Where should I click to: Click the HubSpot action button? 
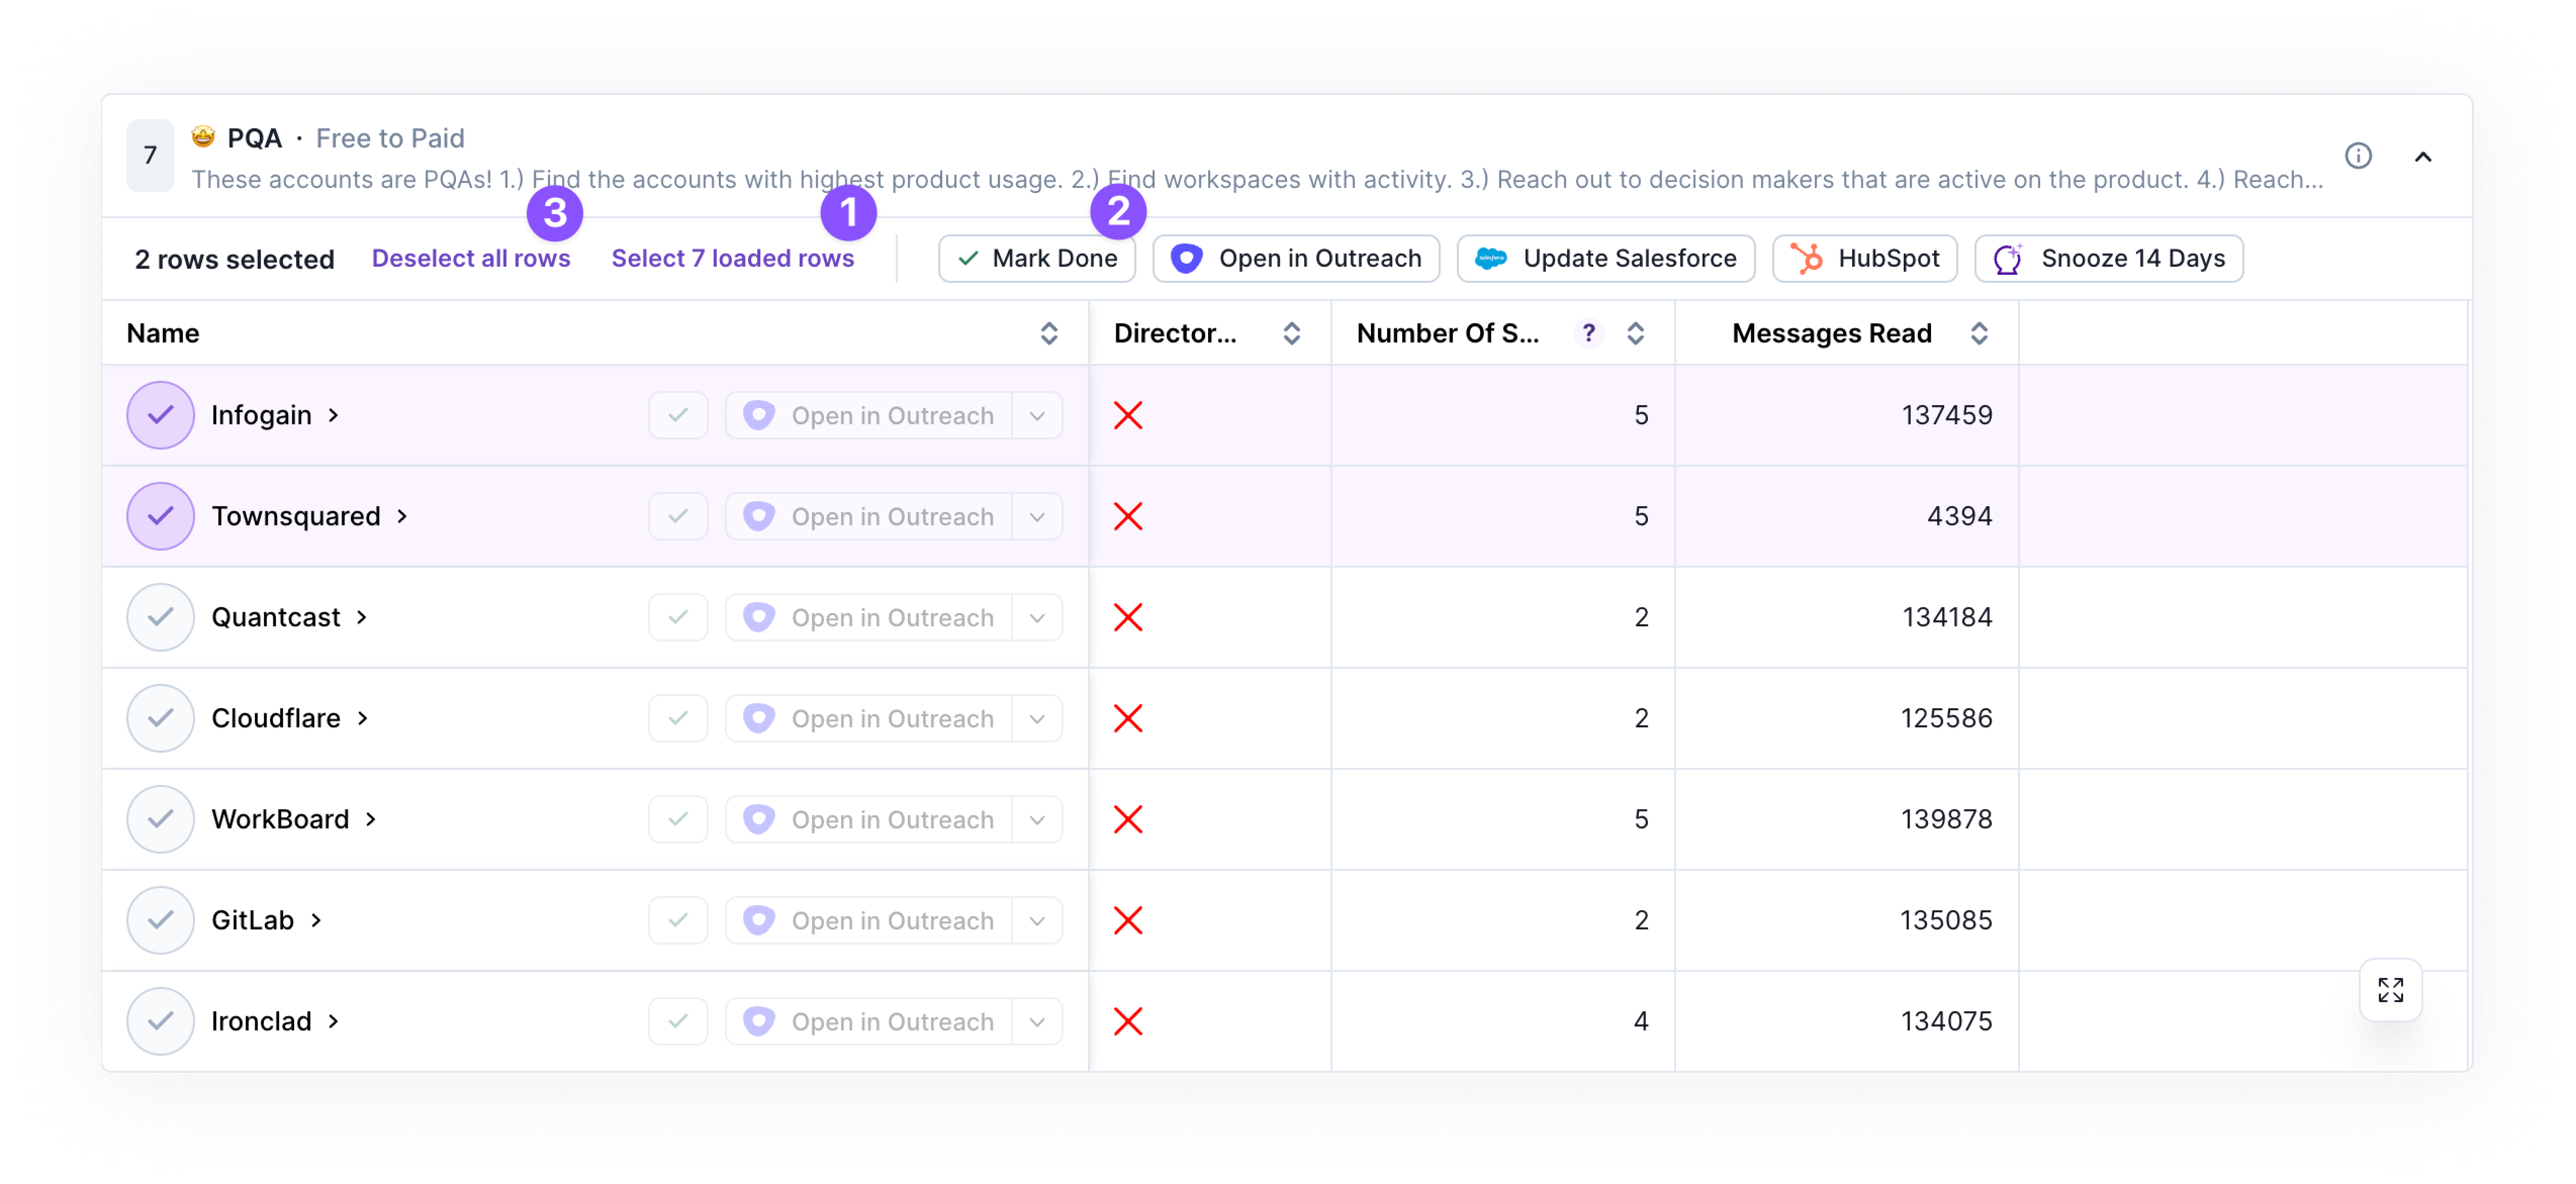(x=1865, y=259)
